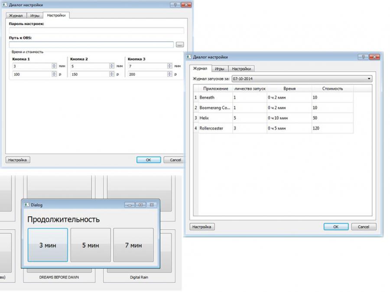Choose the '7 мин' duration button
The height and width of the screenshot is (292, 390).
(133, 245)
